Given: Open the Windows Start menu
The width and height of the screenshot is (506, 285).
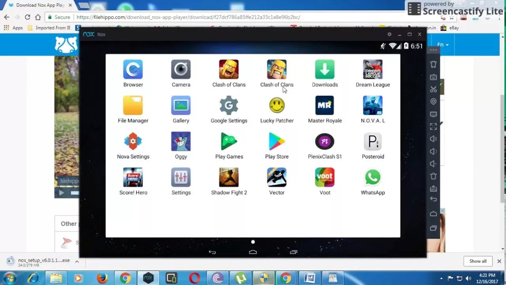Looking at the screenshot, I should 9,278.
